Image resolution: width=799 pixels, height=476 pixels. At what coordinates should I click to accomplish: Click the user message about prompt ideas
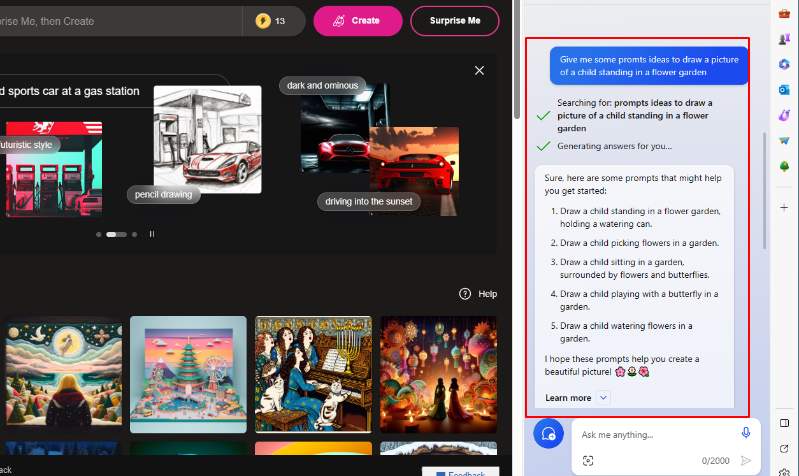click(x=649, y=66)
